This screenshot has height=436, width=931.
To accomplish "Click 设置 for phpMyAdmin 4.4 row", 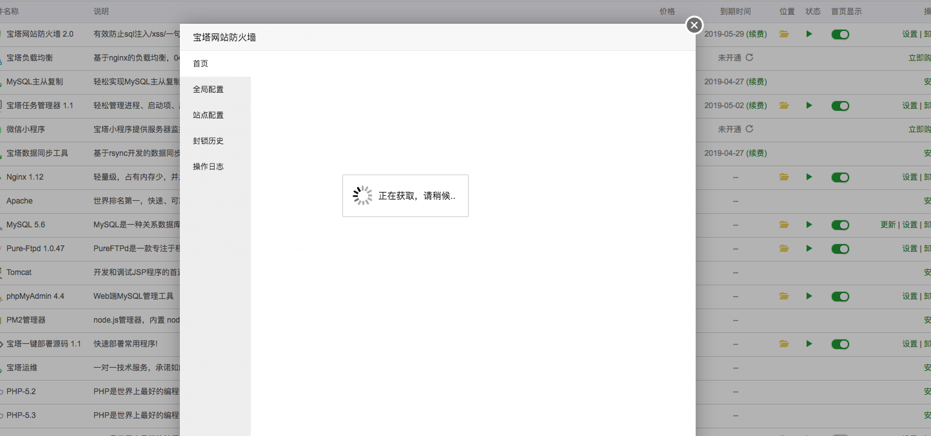I will (910, 296).
